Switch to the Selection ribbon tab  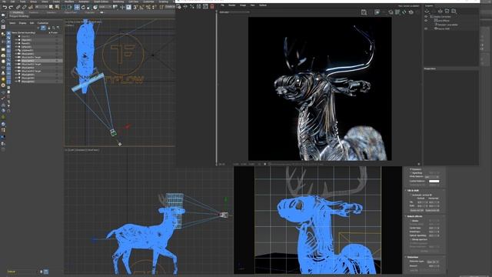pos(52,12)
